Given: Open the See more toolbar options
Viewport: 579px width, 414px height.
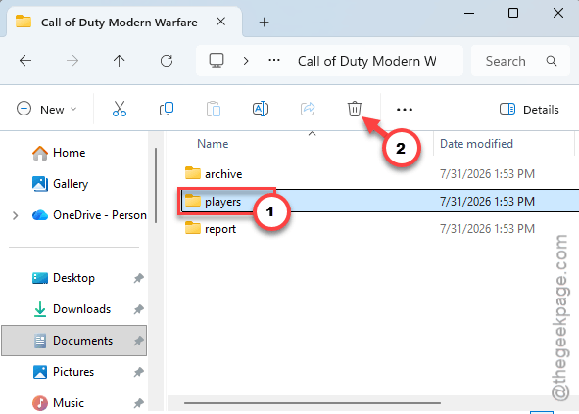Looking at the screenshot, I should click(405, 110).
